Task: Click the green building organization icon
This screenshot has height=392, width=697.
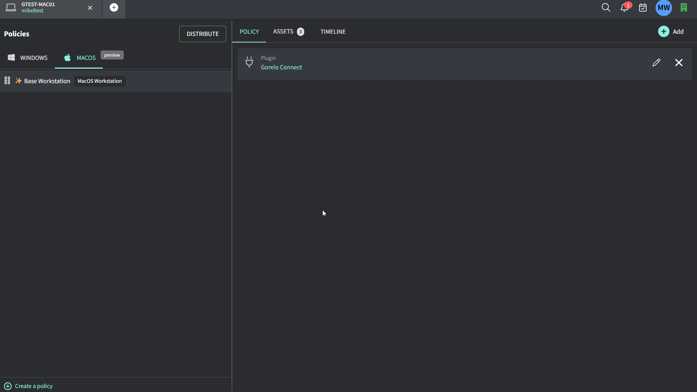Action: 684,8
